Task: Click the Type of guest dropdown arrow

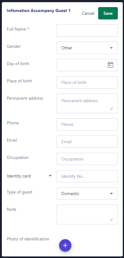Action: [111, 193]
